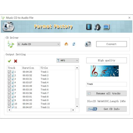Toggle the track 3 checkbox

[x=9, y=79]
